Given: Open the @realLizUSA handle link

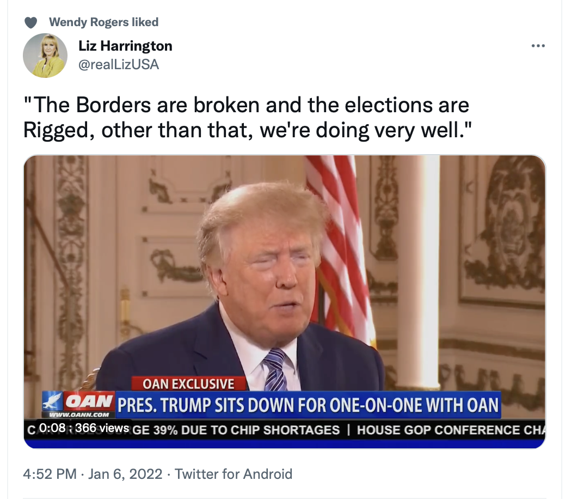Looking at the screenshot, I should (119, 64).
